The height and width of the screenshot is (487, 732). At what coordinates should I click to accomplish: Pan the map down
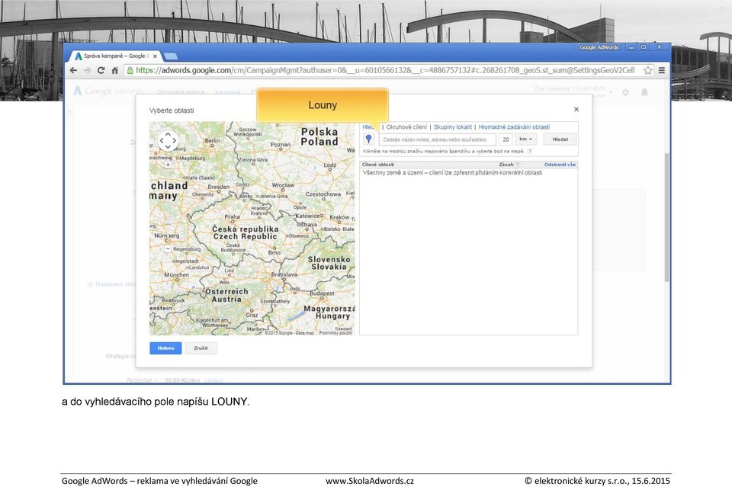168,146
